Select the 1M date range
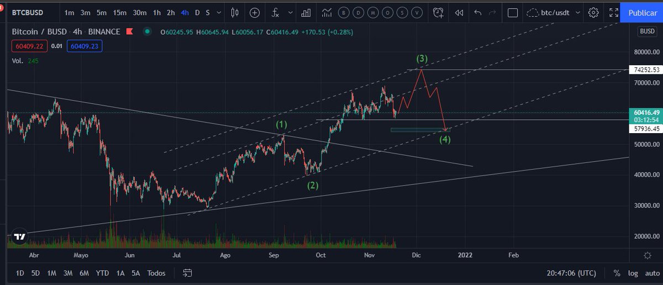This screenshot has height=285, width=663. 51,273
